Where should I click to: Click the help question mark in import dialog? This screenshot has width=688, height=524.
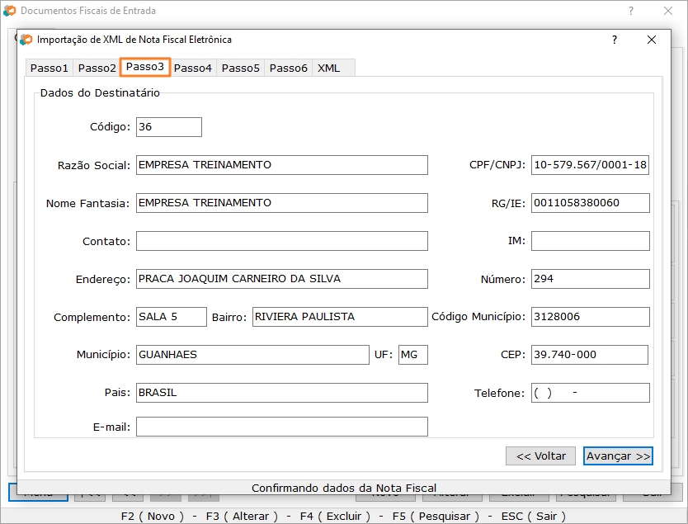click(x=614, y=40)
